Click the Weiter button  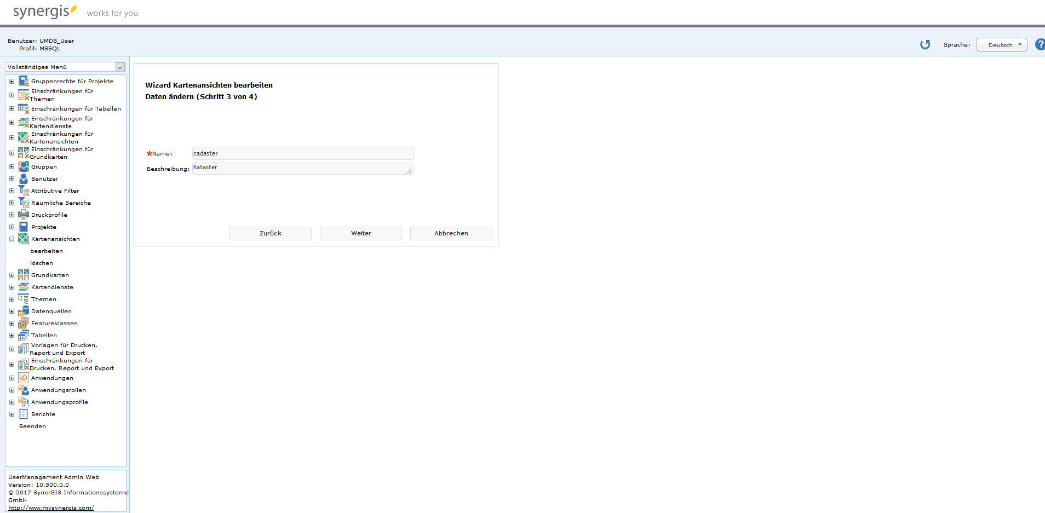(361, 233)
